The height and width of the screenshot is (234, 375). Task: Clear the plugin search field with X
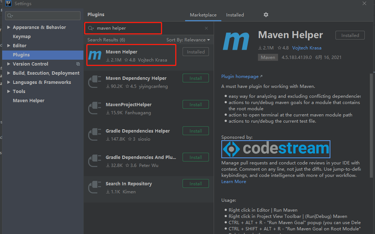pos(206,28)
